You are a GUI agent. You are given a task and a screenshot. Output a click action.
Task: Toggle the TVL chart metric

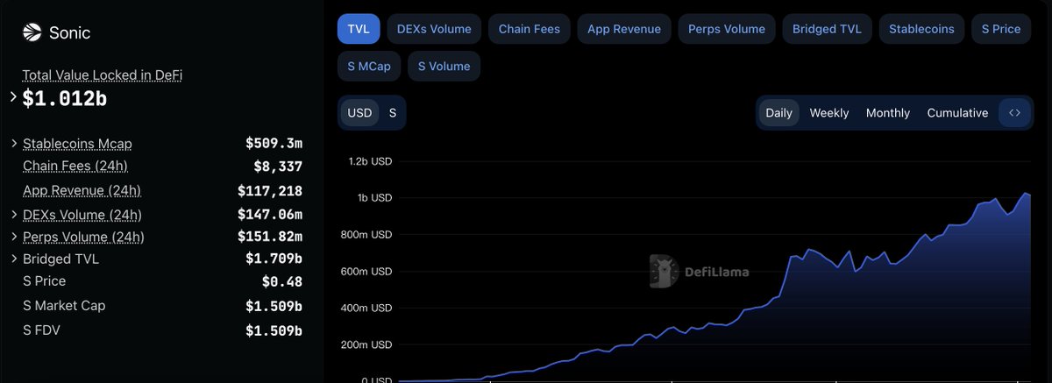click(x=358, y=29)
